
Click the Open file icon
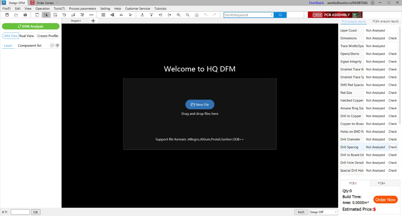[x=16, y=15]
